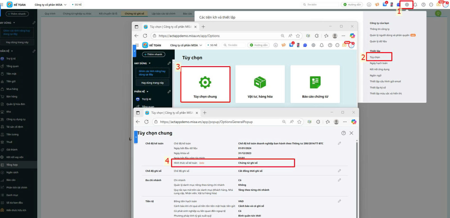
Task: Click the pencil icon for Tiền tệ section
Action: tap(339, 201)
